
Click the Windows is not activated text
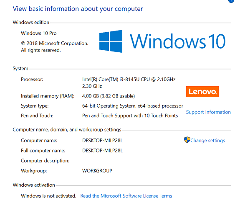48,196
